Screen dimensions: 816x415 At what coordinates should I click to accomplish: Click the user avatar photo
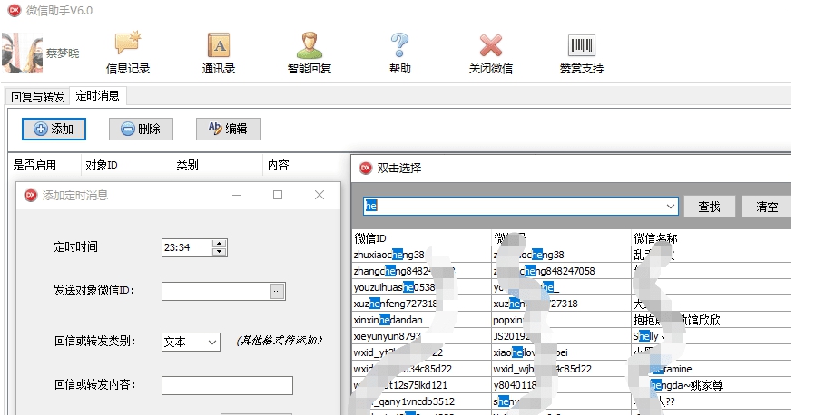coord(22,53)
